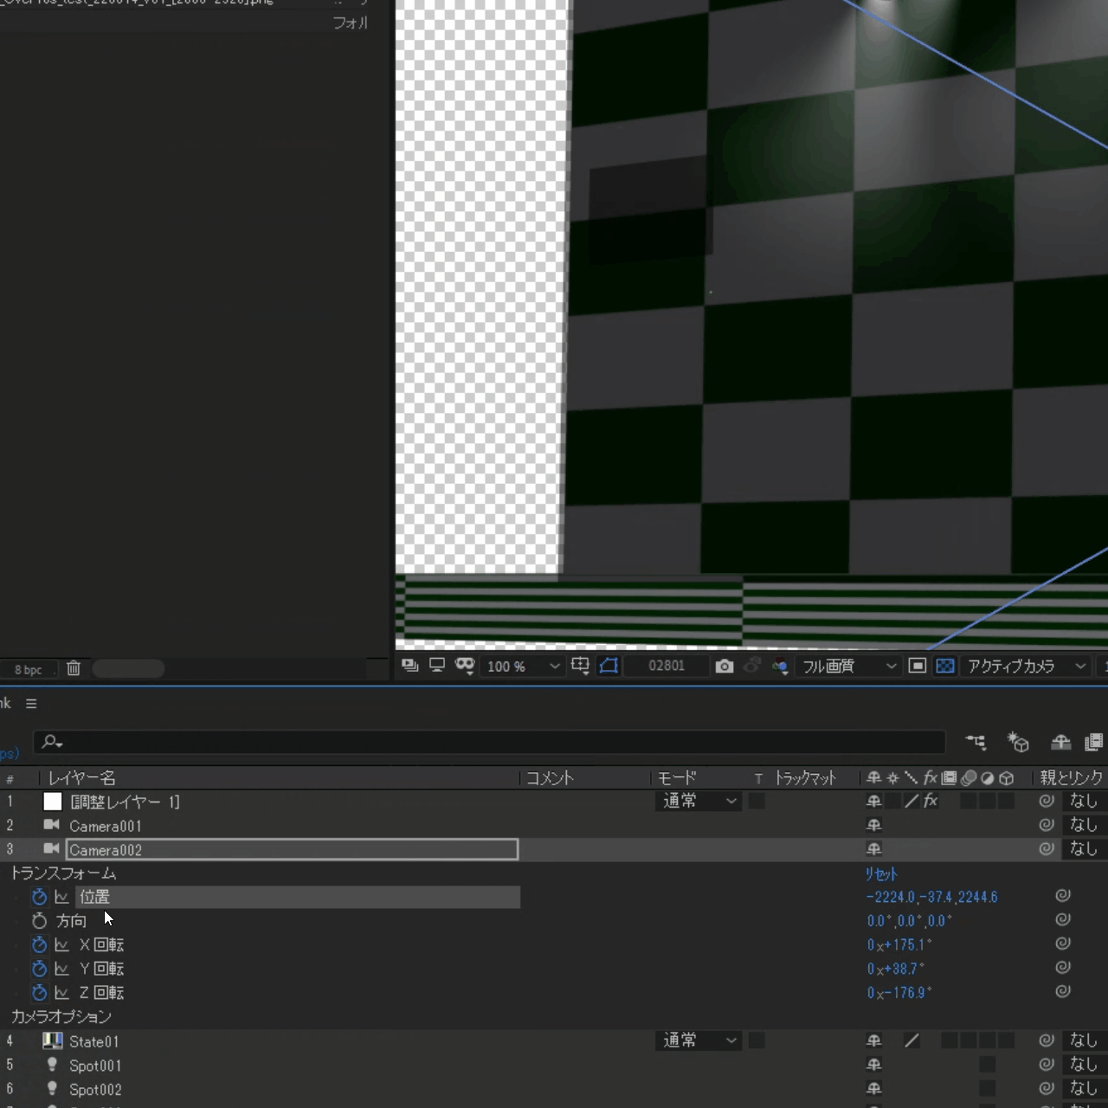
Task: Toggle shy switch on Camera001 layer
Action: pyautogui.click(x=874, y=826)
